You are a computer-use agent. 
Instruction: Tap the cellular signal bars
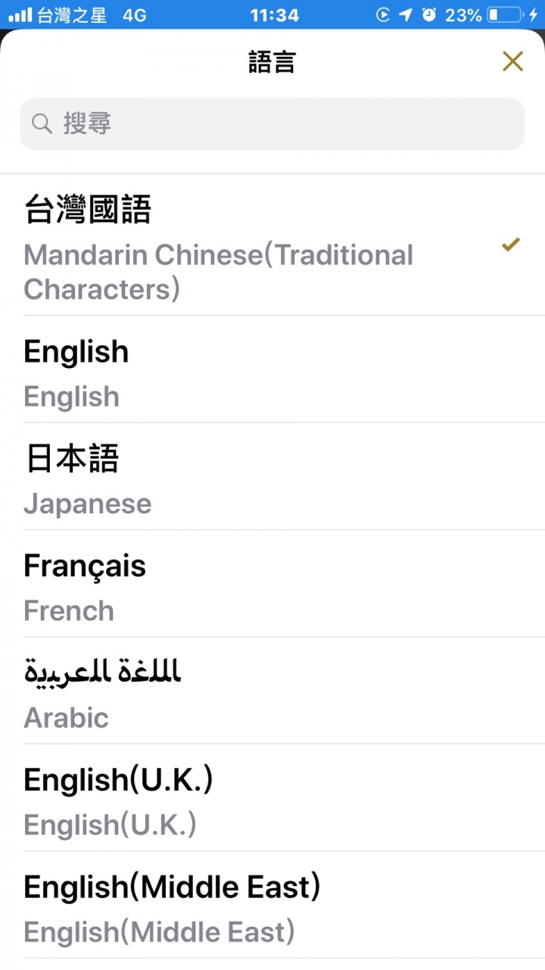(20, 14)
